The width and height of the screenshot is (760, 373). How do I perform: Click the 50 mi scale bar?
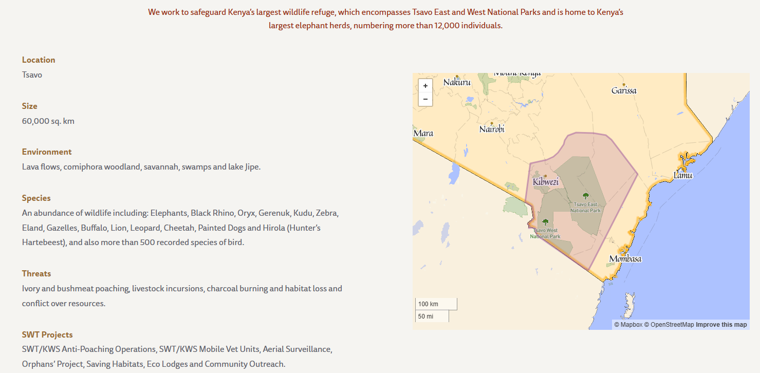pos(432,316)
